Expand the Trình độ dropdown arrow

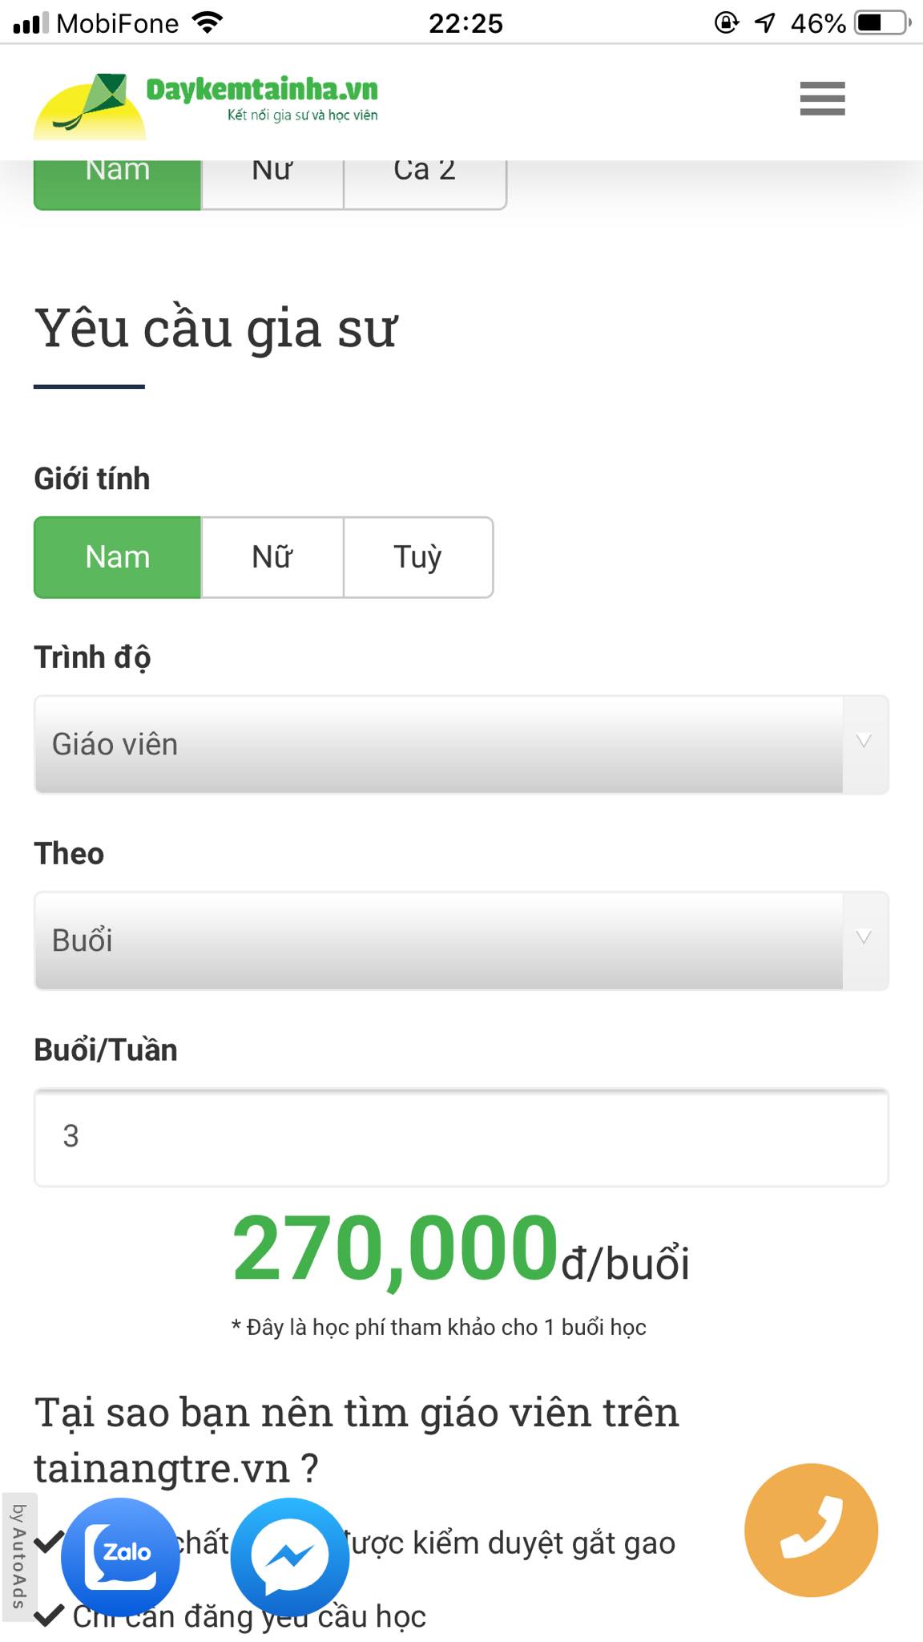coord(864,742)
